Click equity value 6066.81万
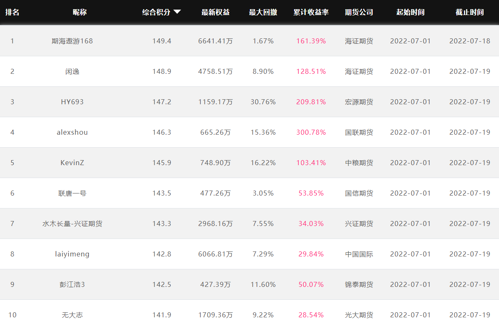This screenshot has width=499, height=329. click(x=215, y=254)
